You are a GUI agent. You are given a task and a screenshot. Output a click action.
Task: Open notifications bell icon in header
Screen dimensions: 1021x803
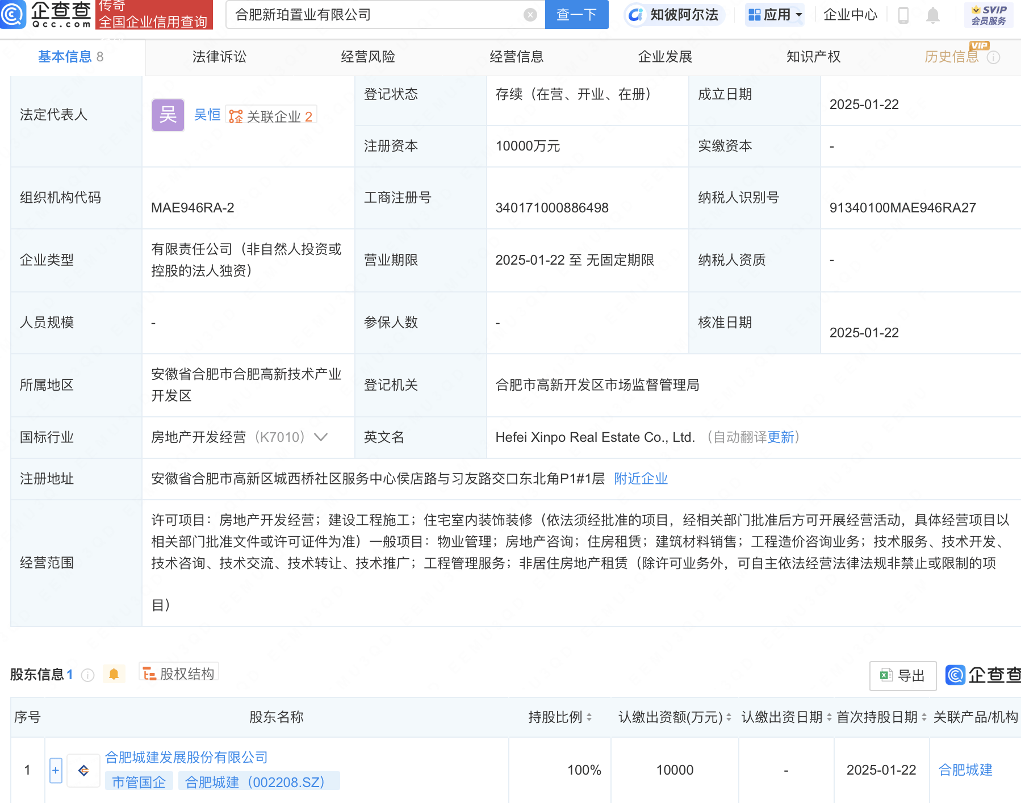(x=932, y=15)
